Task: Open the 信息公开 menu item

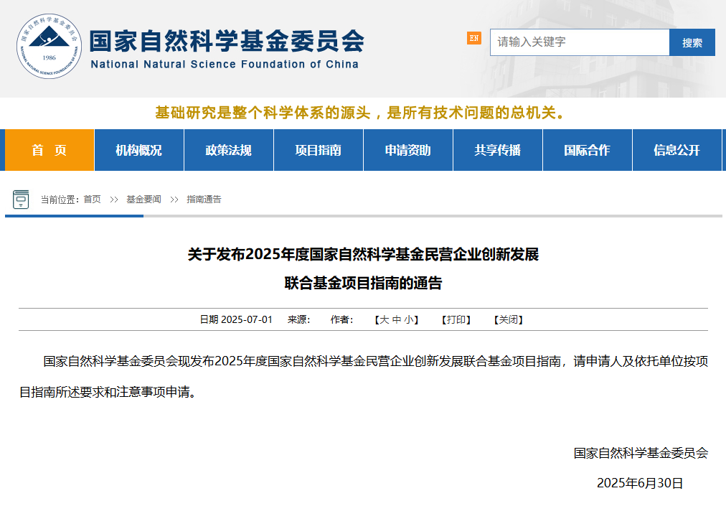Action: [x=677, y=150]
